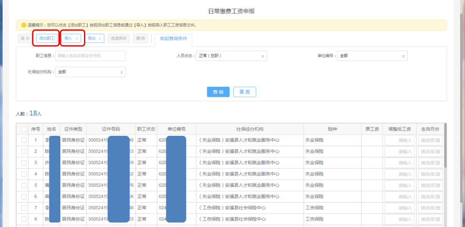Click the 调整后工资 input in row 4

tap(400, 174)
